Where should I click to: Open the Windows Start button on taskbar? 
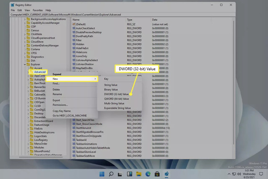point(102,174)
